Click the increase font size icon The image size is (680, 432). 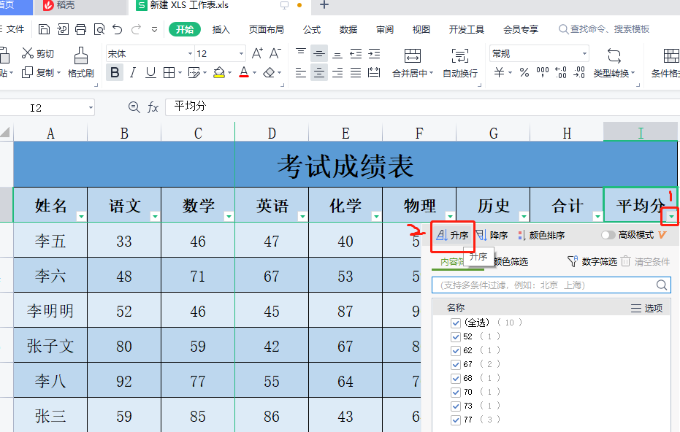[257, 53]
